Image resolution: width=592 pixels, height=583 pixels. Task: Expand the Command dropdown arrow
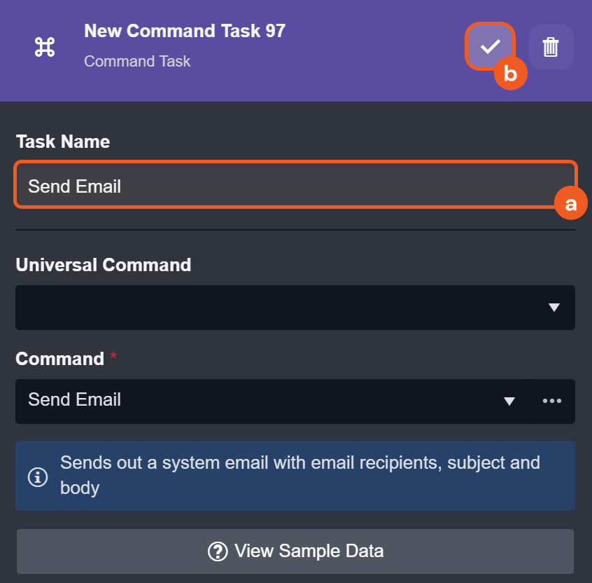(509, 401)
